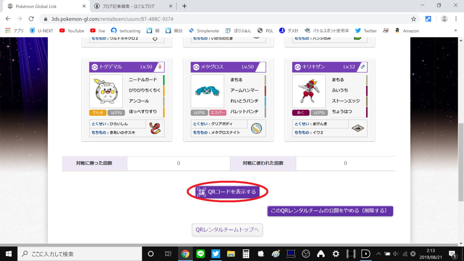
Task: Open the notification center icon
Action: [452, 254]
